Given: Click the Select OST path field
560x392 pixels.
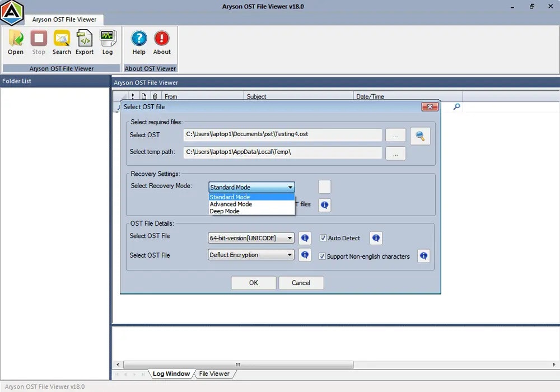Looking at the screenshot, I should (x=282, y=134).
